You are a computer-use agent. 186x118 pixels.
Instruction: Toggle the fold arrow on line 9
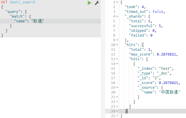pos(117,40)
